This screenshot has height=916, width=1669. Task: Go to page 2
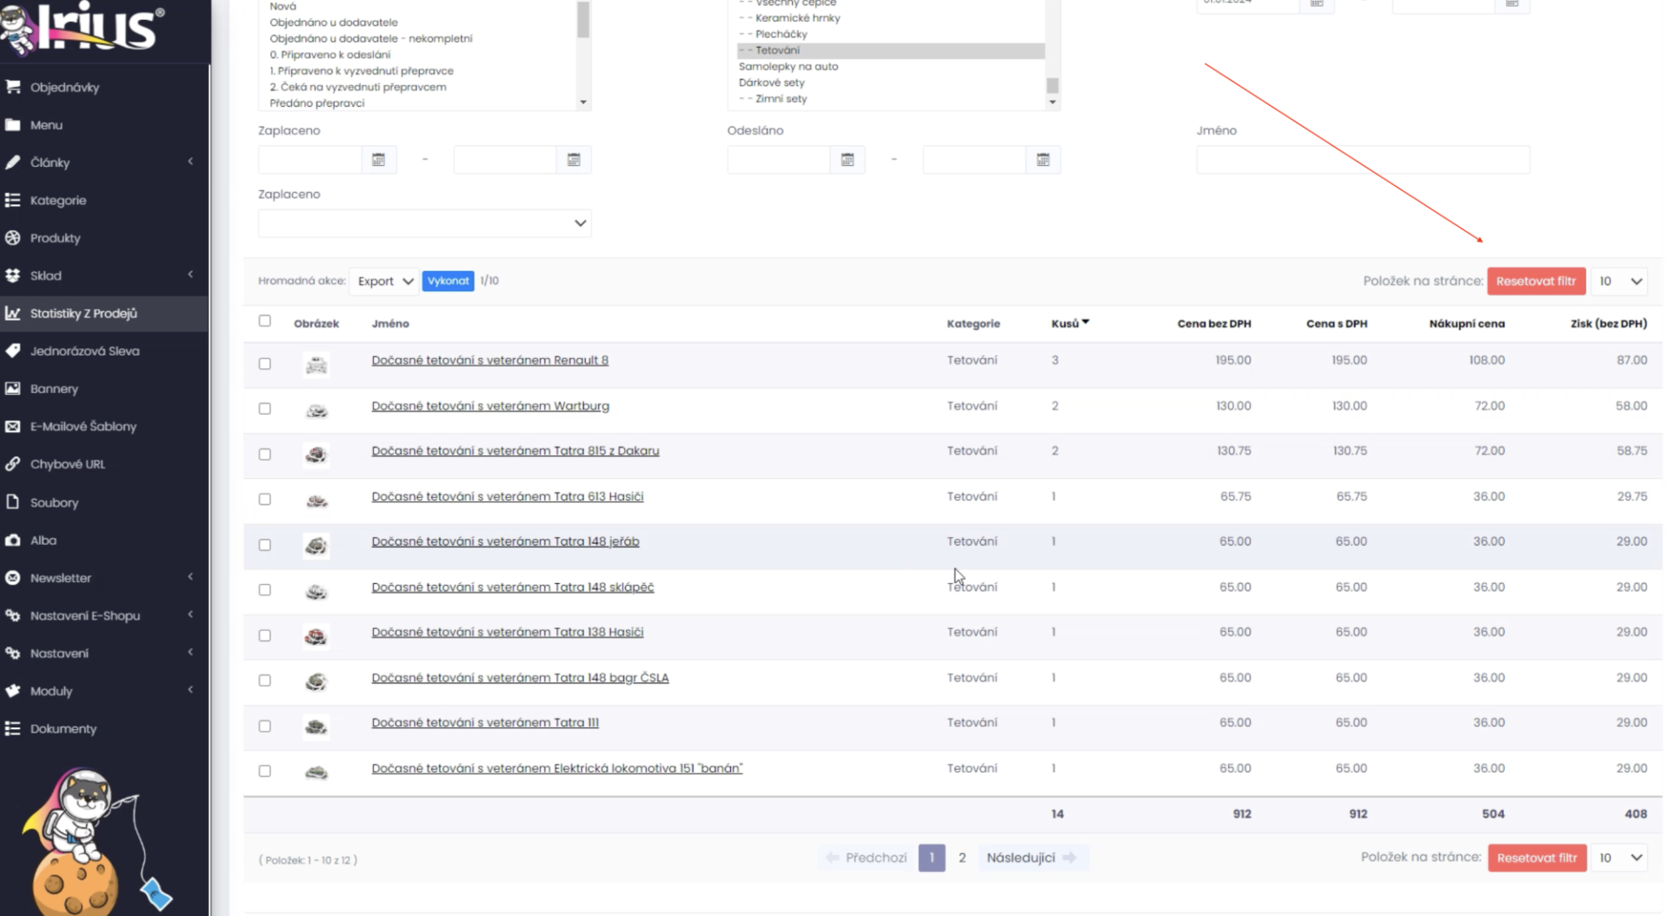961,858
